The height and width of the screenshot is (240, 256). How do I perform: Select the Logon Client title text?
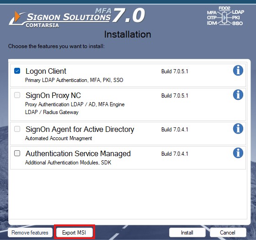coord(46,71)
